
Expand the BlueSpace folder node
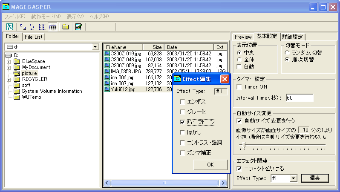(x=9, y=62)
